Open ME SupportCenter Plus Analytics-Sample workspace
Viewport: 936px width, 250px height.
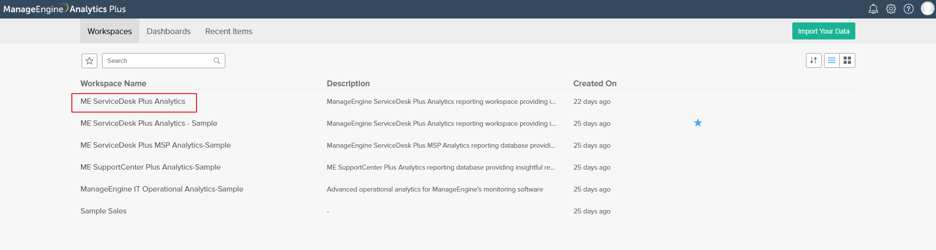tap(151, 167)
